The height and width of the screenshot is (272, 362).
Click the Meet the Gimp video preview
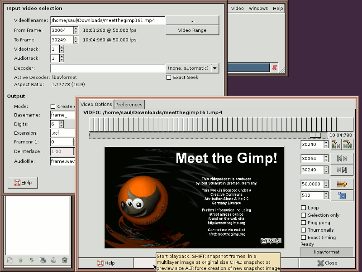(x=195, y=198)
